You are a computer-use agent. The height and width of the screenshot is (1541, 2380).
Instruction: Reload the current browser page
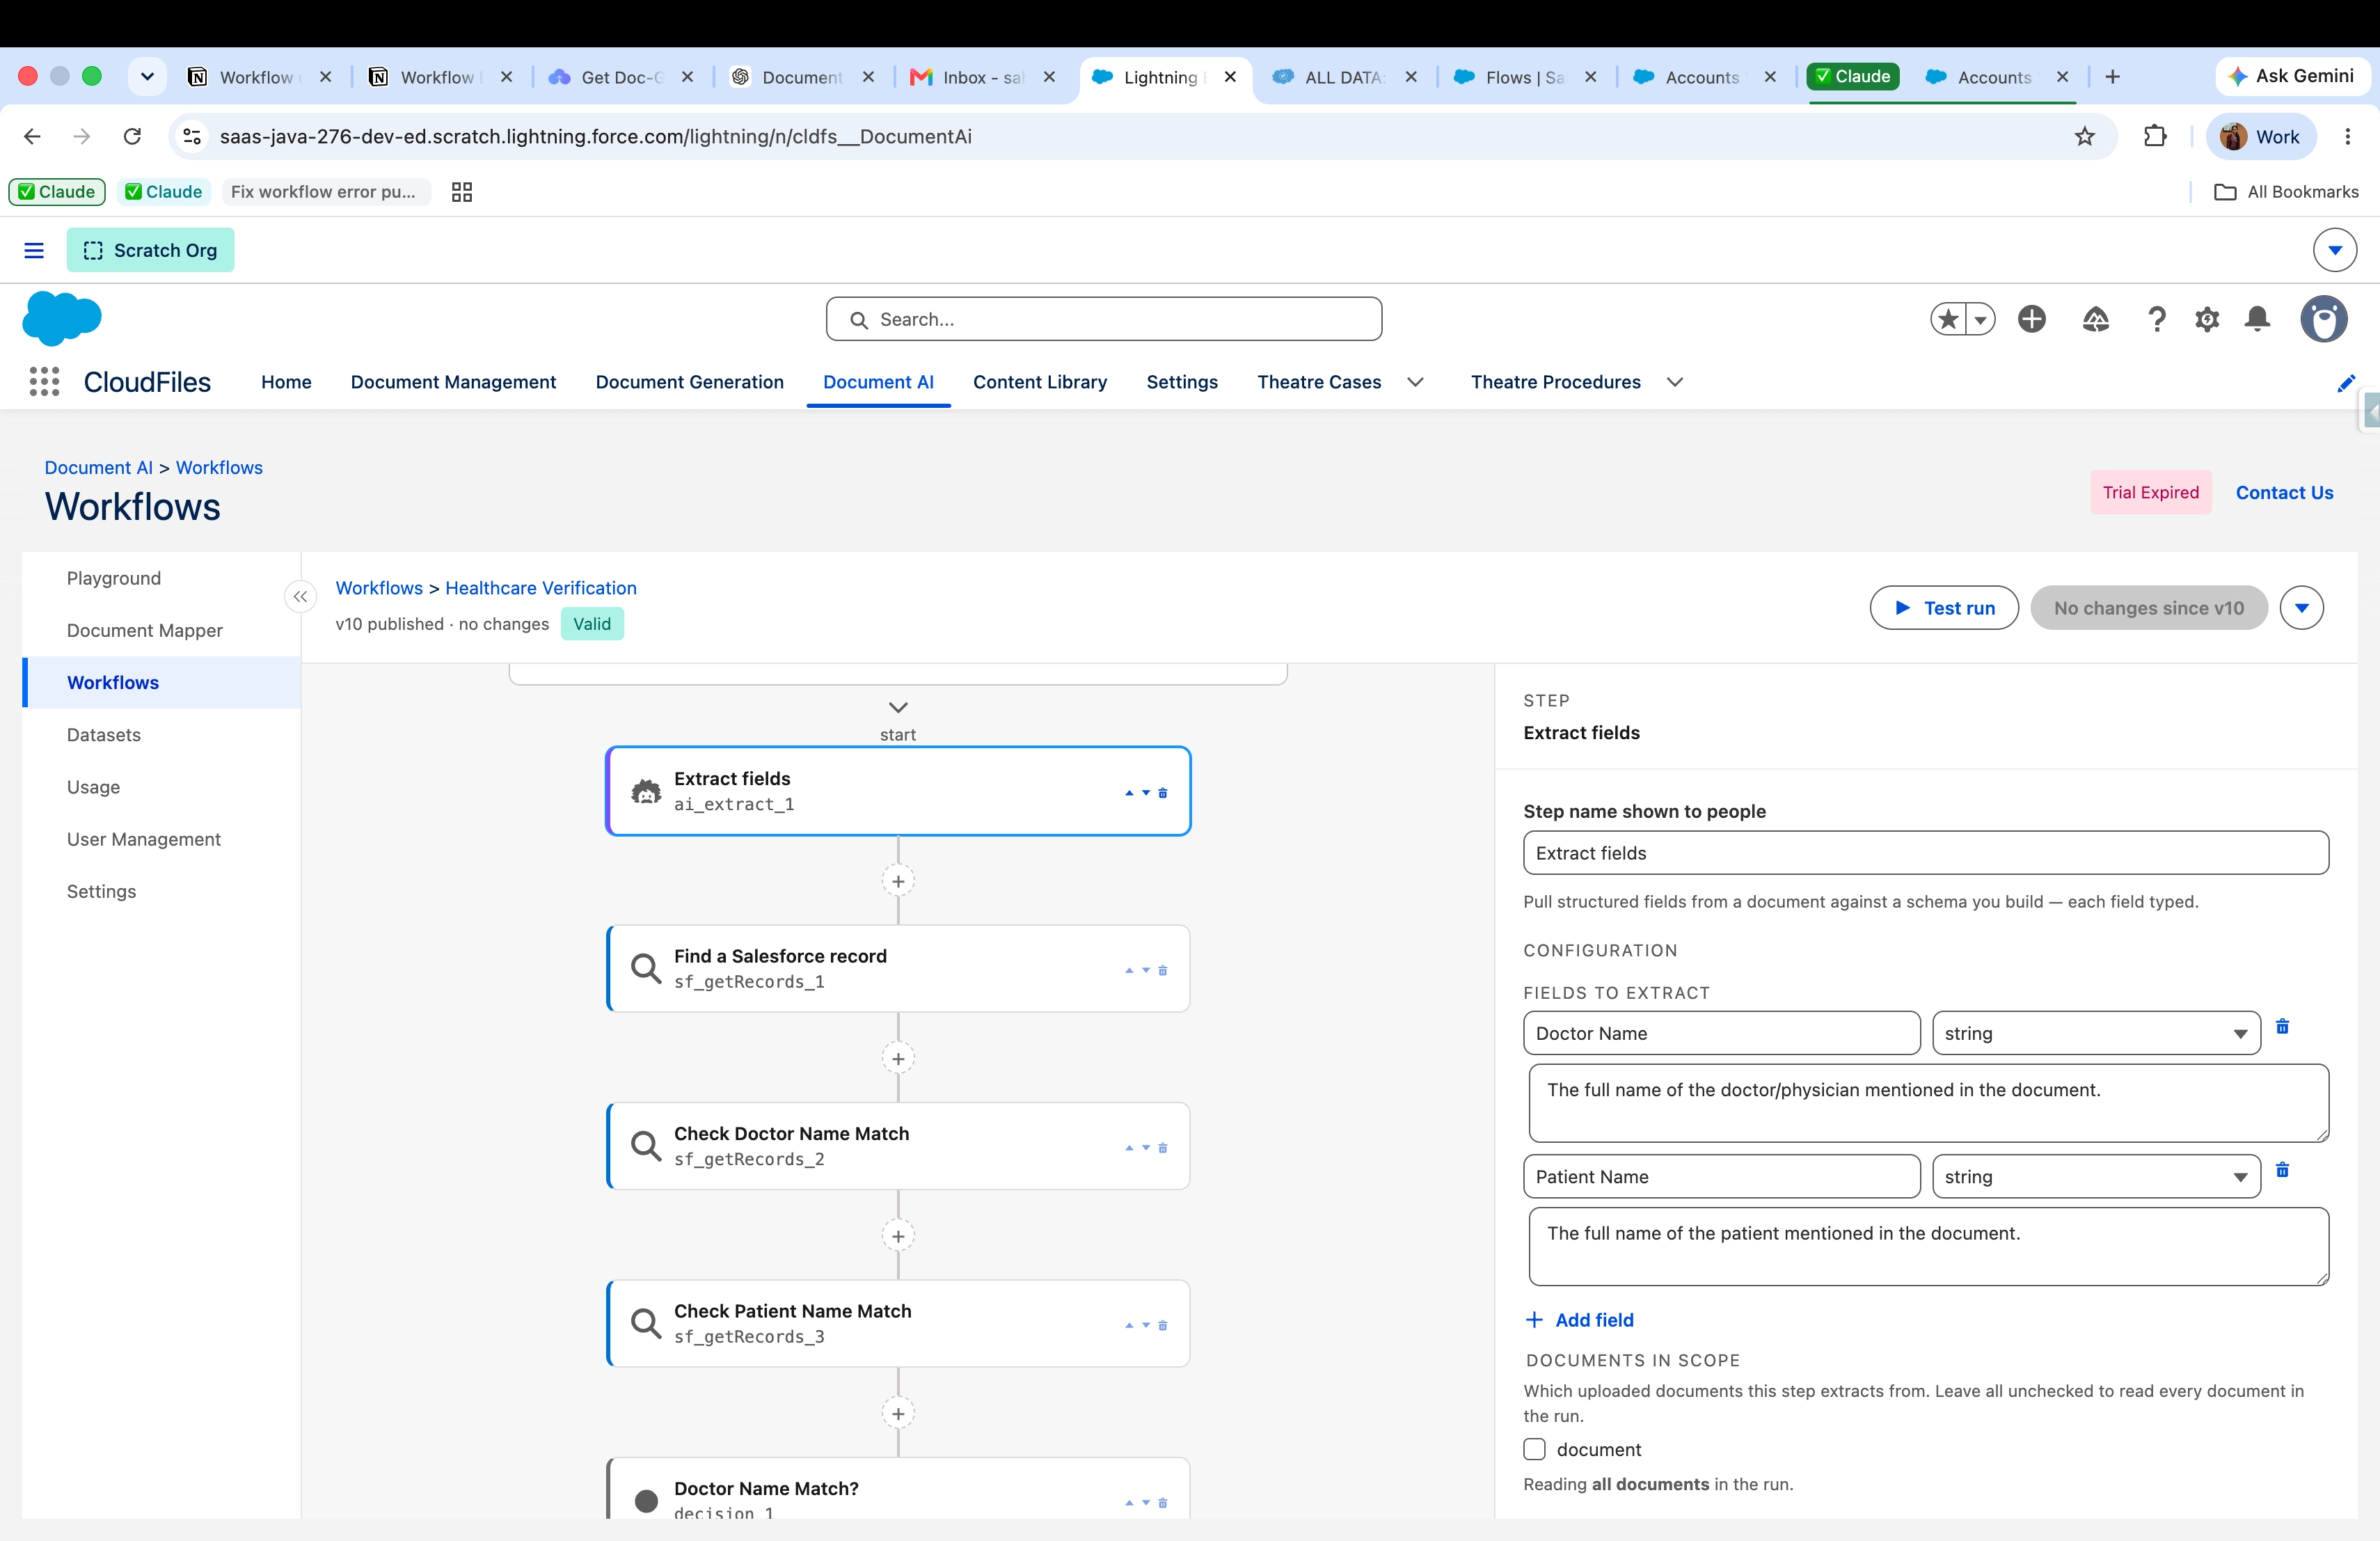pos(132,137)
